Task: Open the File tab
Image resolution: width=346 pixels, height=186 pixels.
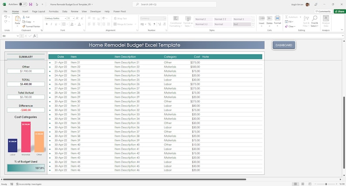Action: pos(5,11)
